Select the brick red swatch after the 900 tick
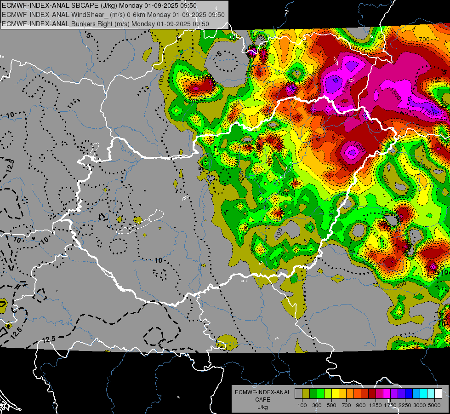Viewport: 450px width, 414px height. pyautogui.click(x=365, y=393)
